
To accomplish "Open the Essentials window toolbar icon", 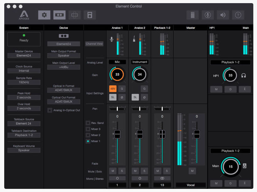I will [x=75, y=15].
